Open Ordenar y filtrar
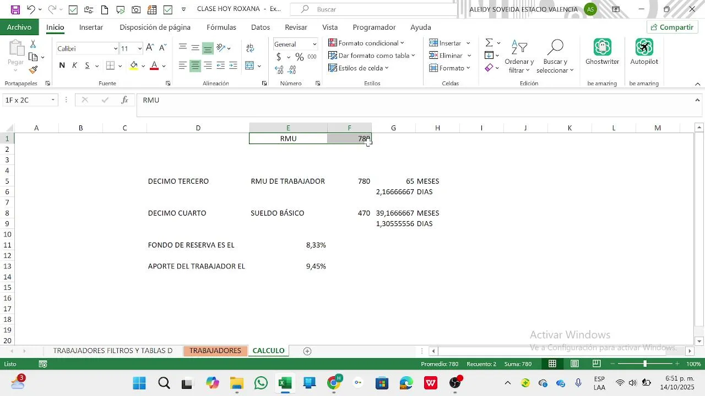Image resolution: width=705 pixels, height=396 pixels. coord(519,57)
